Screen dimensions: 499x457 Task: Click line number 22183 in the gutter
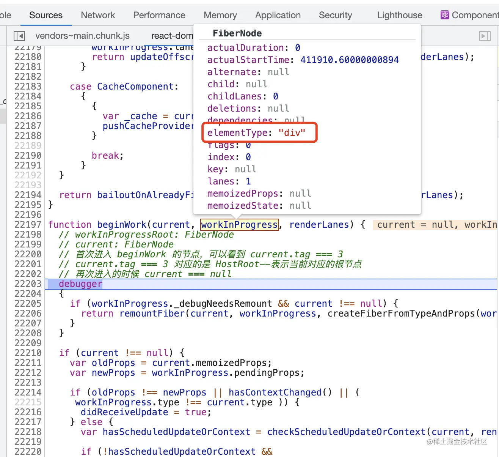tap(28, 87)
